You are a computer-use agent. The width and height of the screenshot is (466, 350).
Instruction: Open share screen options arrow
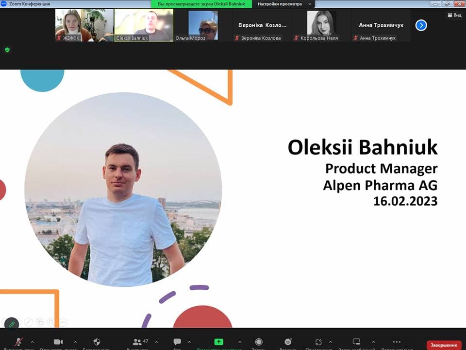[x=240, y=342]
